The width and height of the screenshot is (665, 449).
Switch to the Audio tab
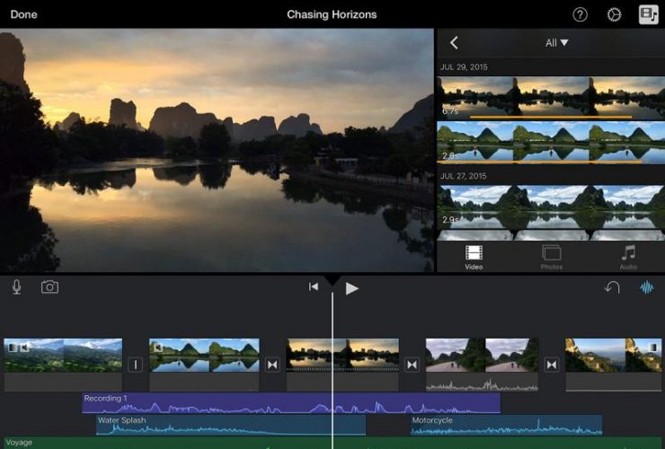[628, 257]
